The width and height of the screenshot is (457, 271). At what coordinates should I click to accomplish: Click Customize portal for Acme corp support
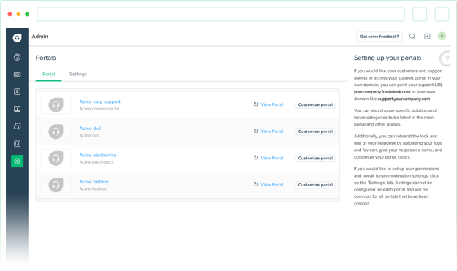(315, 104)
